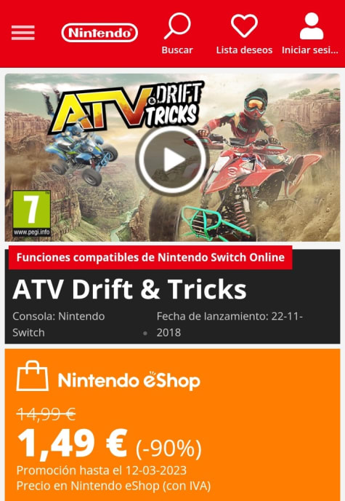
Task: Click the crossed-out 14,99 € price
Action: [x=46, y=414]
